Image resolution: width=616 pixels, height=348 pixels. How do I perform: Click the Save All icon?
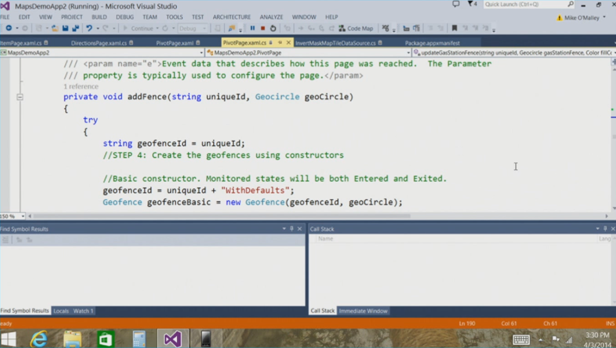pos(75,28)
